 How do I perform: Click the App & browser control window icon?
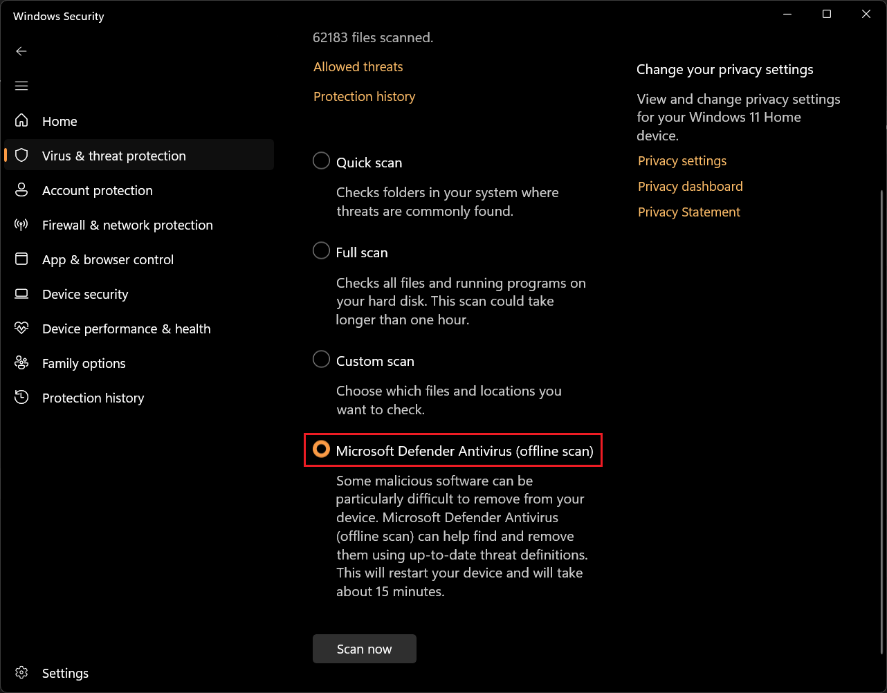pos(21,259)
